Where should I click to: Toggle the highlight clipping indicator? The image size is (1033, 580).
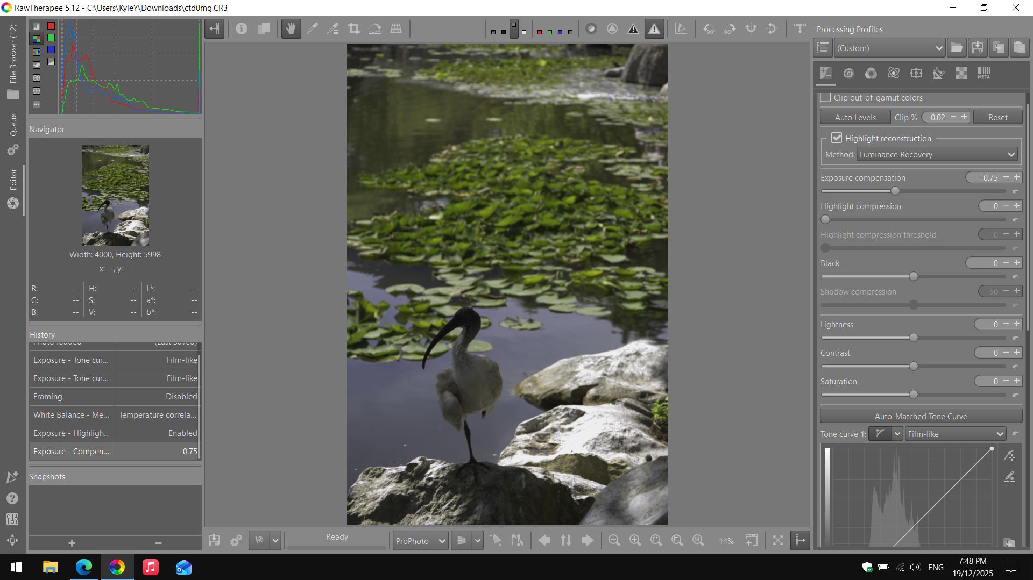click(x=654, y=29)
